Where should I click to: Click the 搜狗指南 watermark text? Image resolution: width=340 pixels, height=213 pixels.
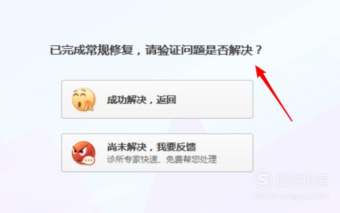[x=301, y=180]
